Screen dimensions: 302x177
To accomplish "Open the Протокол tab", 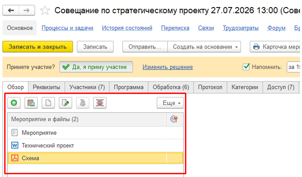I will tap(210, 87).
